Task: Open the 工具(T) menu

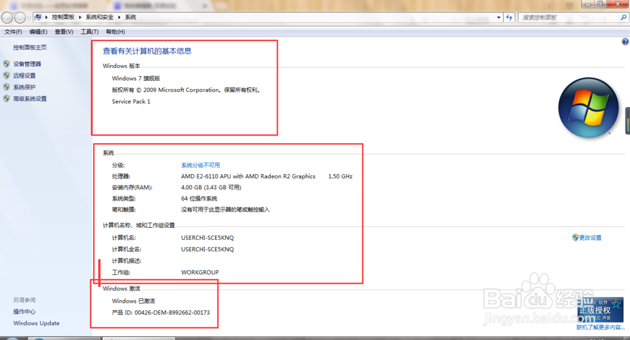Action: click(89, 32)
